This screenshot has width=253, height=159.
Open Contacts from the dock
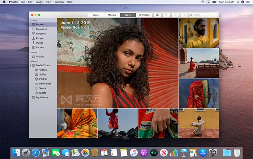pos(95,153)
